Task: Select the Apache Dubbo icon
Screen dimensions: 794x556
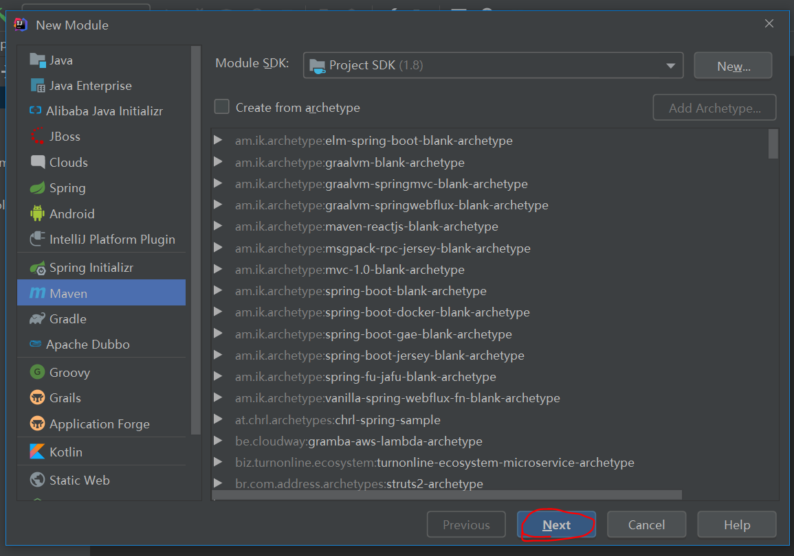Action: coord(36,344)
